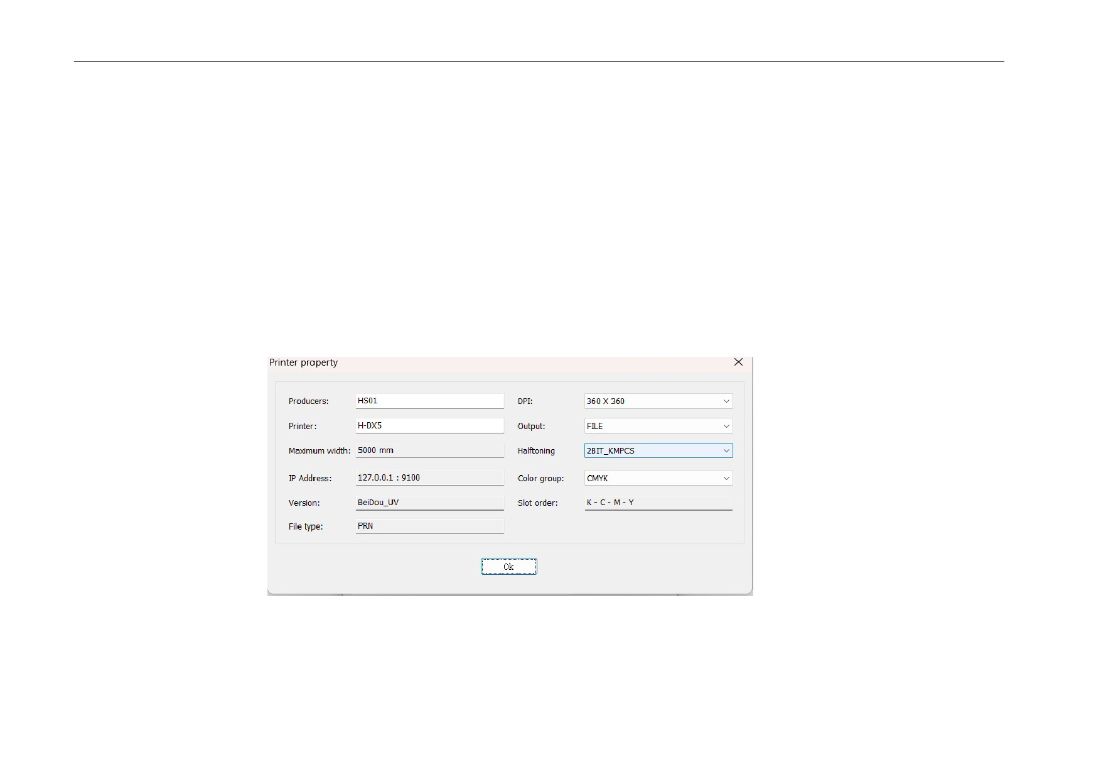Screen dimensions: 1101x779
Task: Click the Slot order label
Action: point(537,503)
